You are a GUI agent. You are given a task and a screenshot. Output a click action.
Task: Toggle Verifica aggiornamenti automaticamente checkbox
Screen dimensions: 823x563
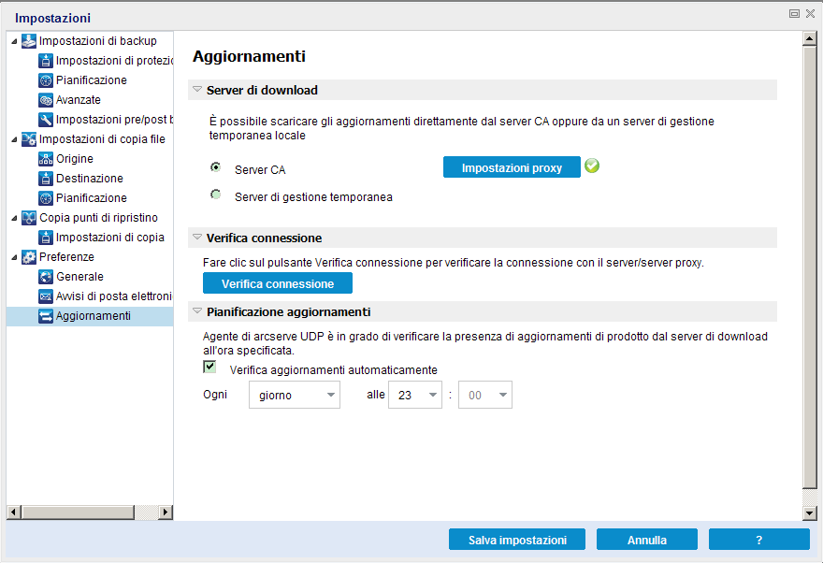coord(209,367)
